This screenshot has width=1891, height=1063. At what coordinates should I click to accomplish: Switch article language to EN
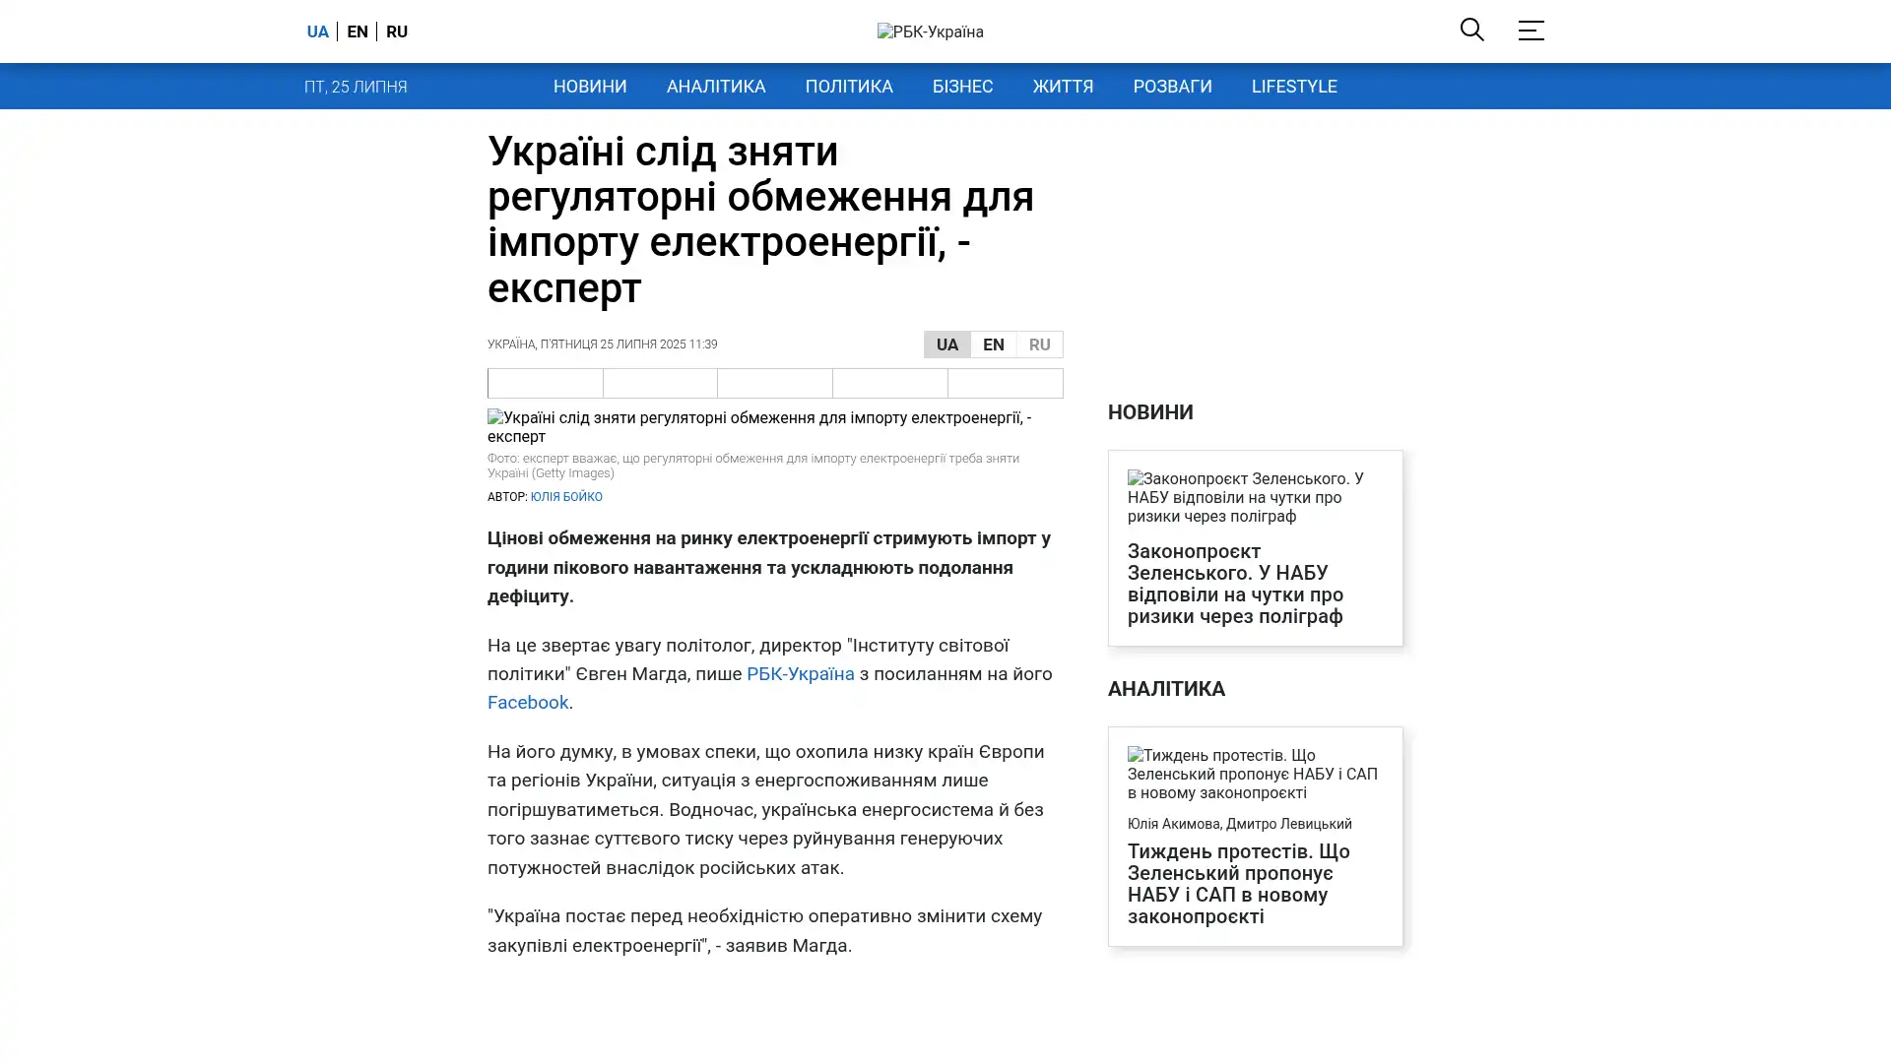coord(993,344)
